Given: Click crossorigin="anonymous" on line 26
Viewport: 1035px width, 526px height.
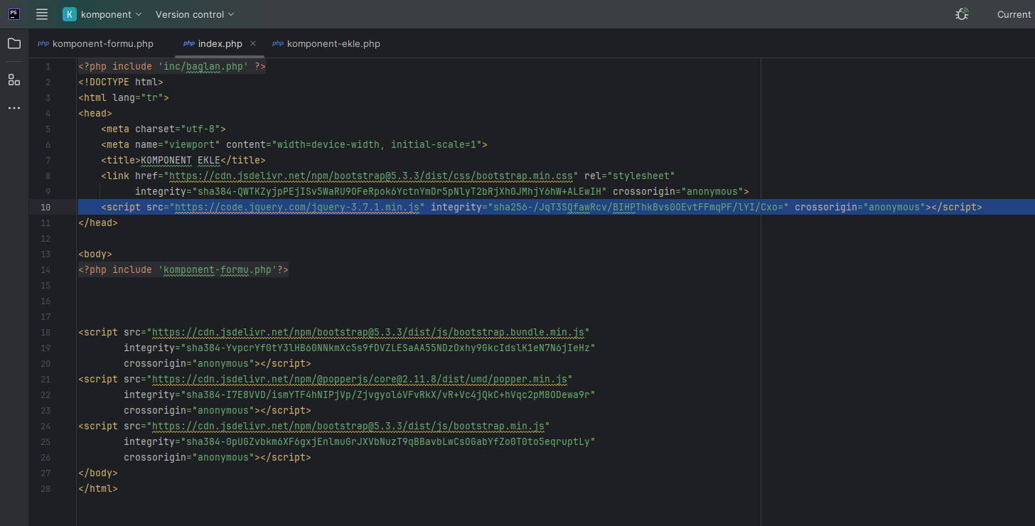Looking at the screenshot, I should point(189,457).
